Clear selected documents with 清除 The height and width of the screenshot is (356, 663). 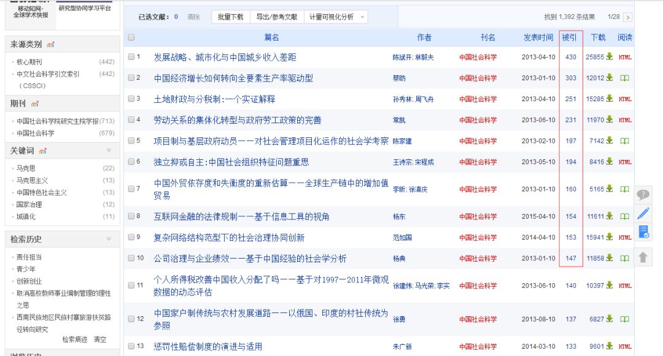click(193, 17)
